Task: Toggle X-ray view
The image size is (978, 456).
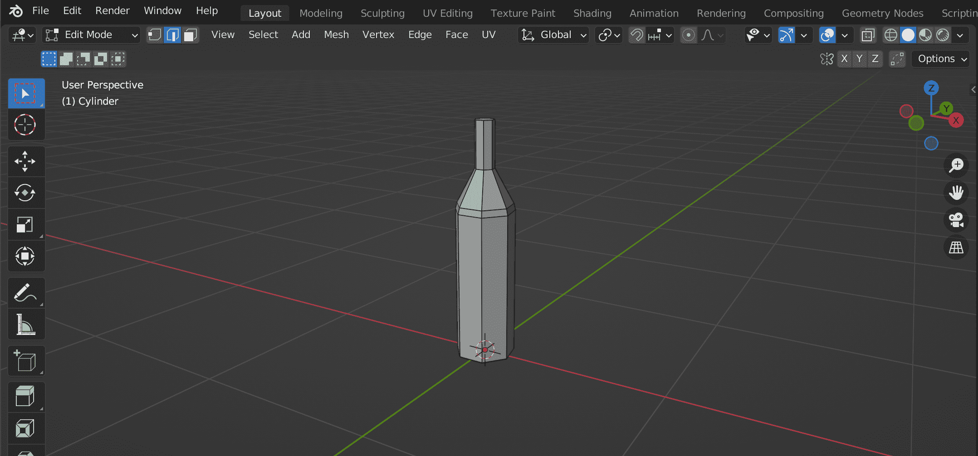Action: click(868, 35)
